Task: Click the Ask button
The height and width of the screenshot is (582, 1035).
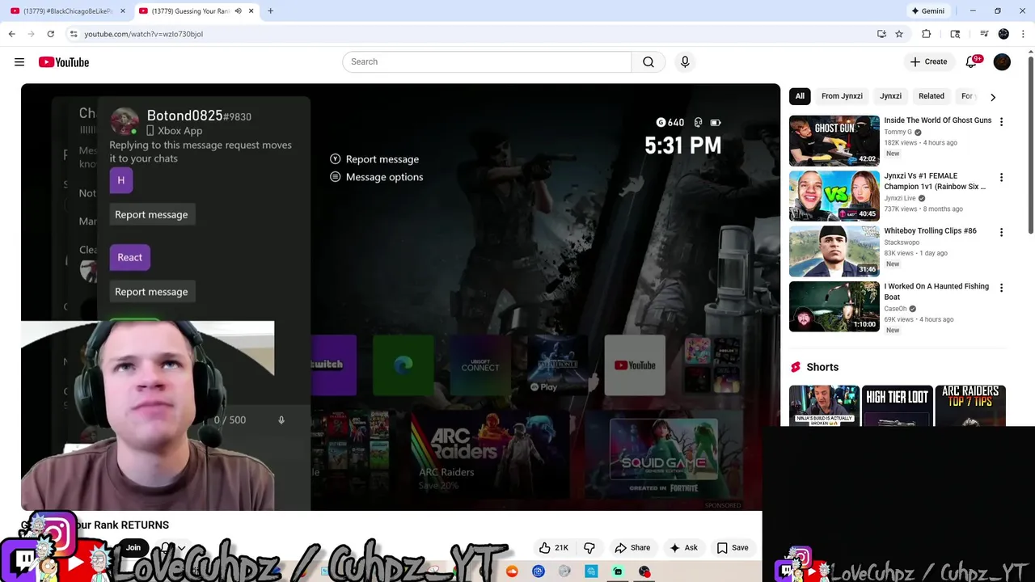Action: click(683, 547)
